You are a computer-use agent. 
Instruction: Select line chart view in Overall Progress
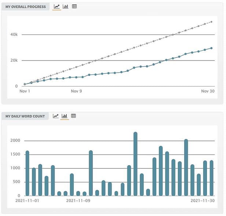pos(56,7)
